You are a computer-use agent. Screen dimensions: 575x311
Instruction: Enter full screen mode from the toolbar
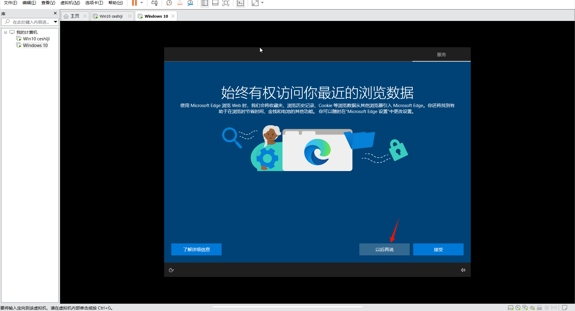(226, 3)
